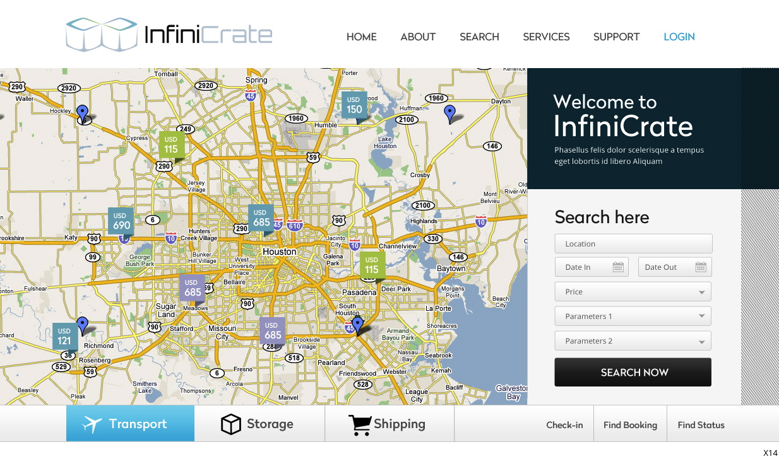Click the SEARCH NOW button
The image size is (779, 459).
pos(633,372)
